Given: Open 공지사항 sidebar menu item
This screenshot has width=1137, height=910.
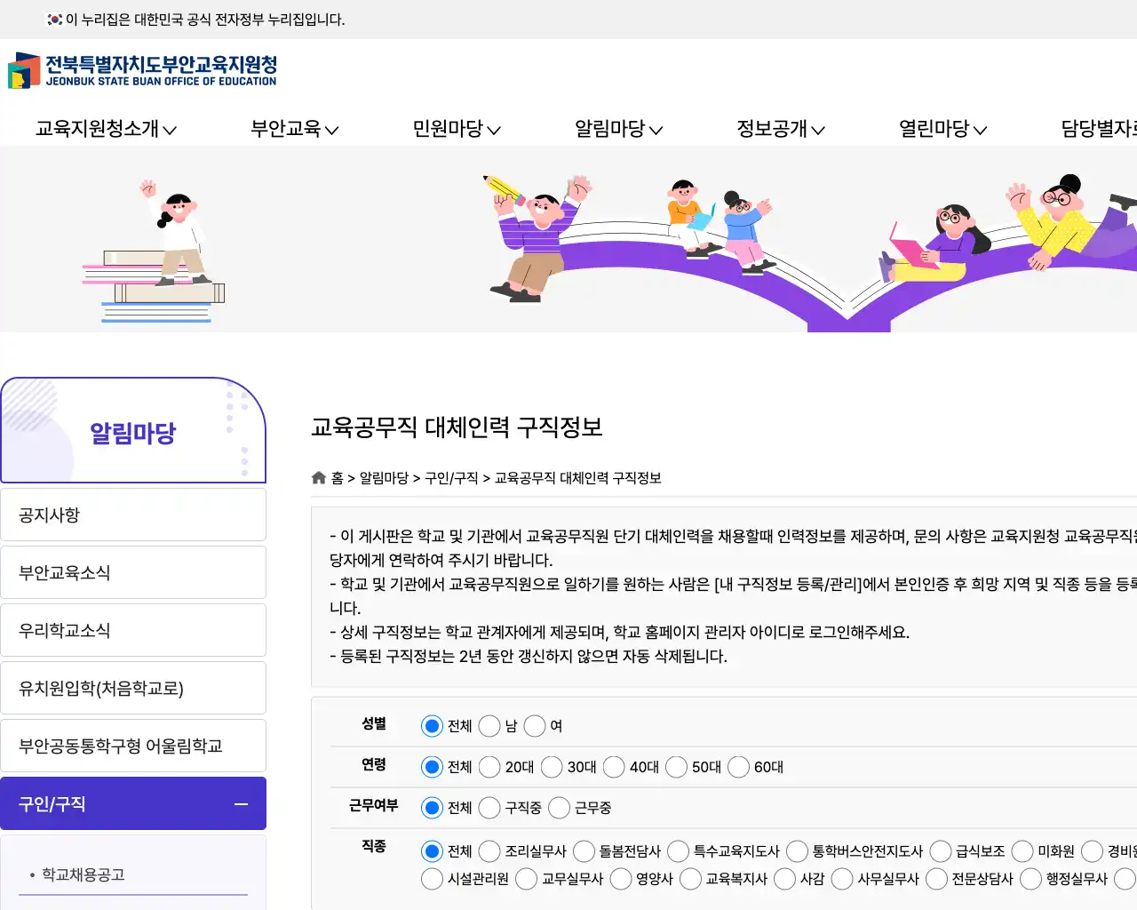Looking at the screenshot, I should pyautogui.click(x=133, y=515).
